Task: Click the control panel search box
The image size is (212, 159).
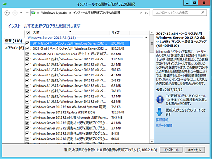Action: point(180,13)
